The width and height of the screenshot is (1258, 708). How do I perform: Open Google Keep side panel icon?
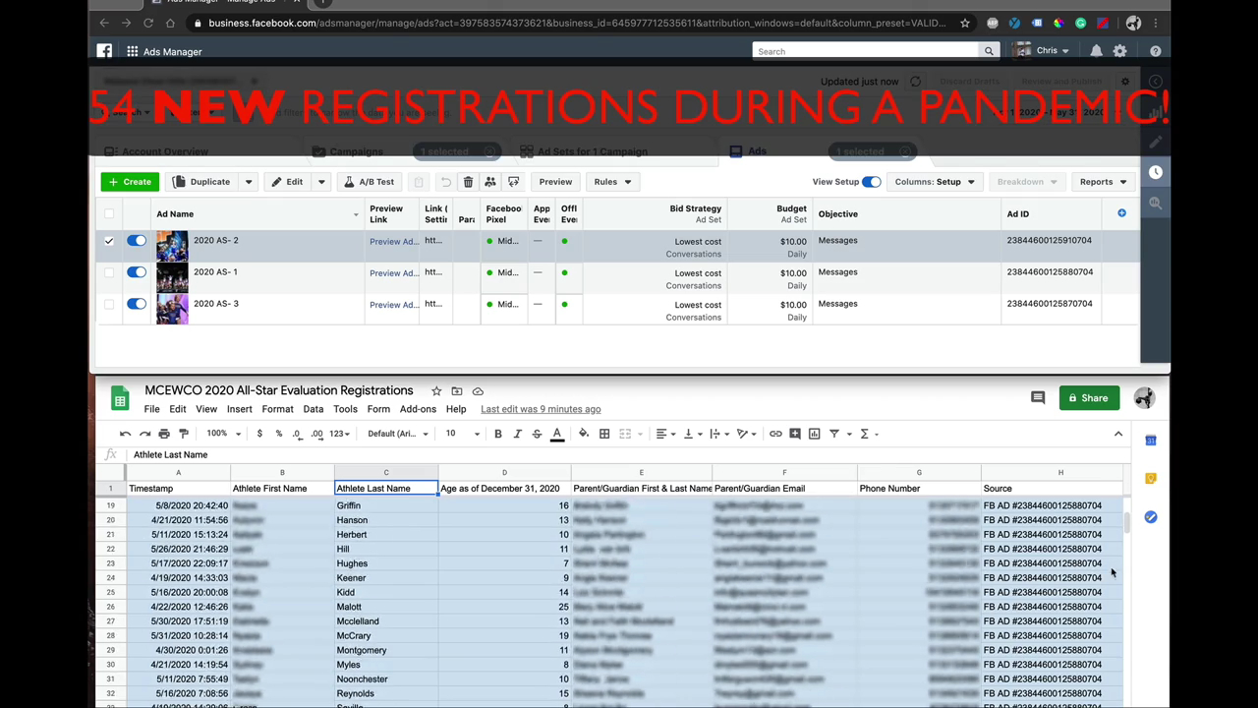[1151, 479]
